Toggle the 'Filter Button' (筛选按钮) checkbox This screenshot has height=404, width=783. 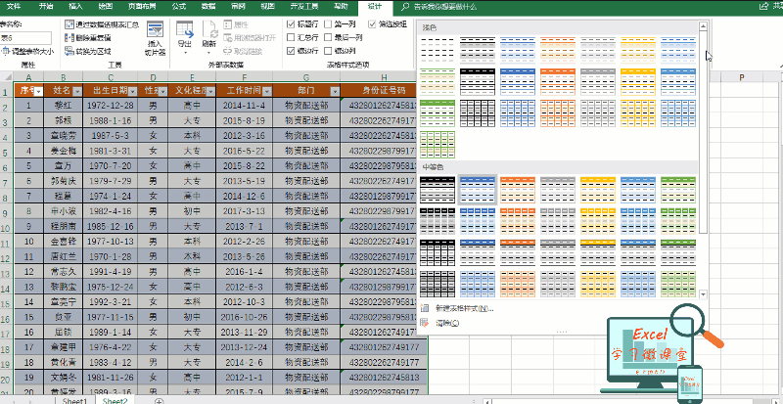click(372, 24)
